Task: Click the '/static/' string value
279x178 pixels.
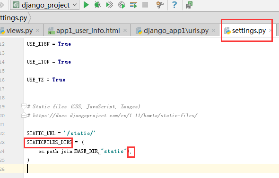Action: click(x=79, y=133)
